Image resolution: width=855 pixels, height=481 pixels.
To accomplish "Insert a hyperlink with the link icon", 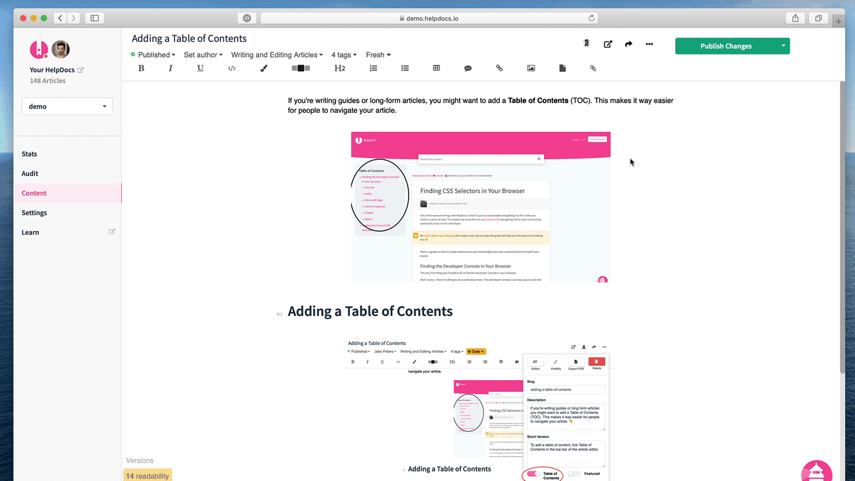I will [x=499, y=68].
